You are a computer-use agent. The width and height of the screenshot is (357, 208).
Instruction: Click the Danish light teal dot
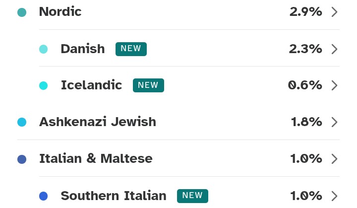point(43,49)
